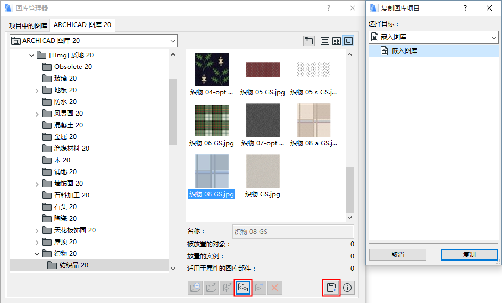Expand the 风景画 20 folder
This screenshot has height=303, width=502.
[x=37, y=114]
